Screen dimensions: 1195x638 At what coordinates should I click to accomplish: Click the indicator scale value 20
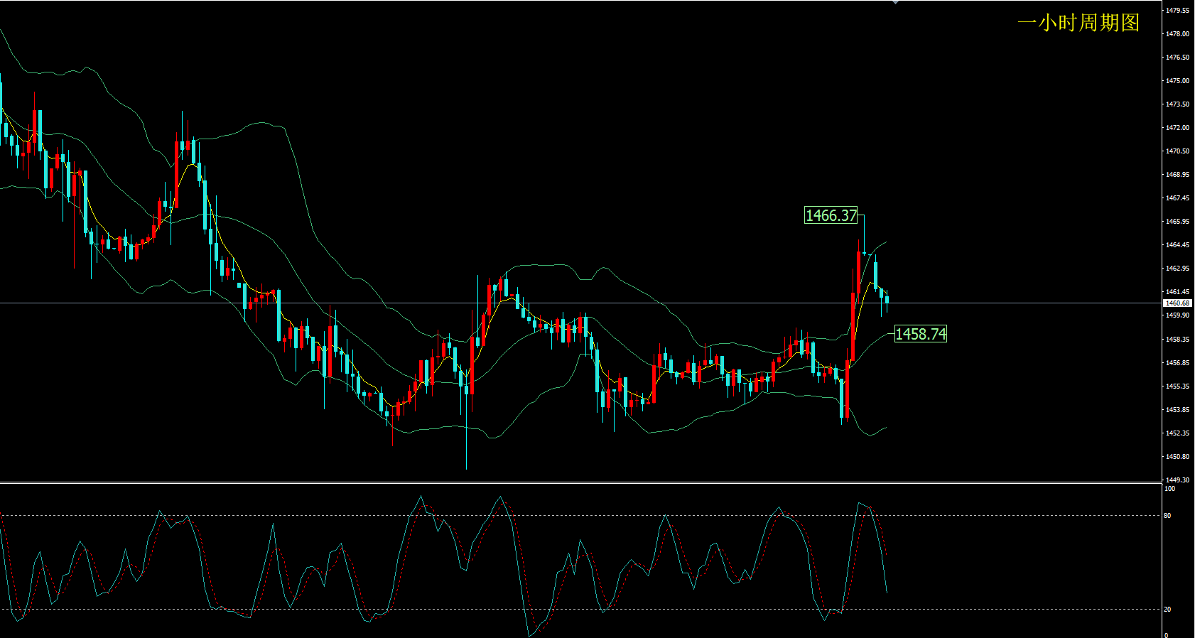coord(1168,610)
